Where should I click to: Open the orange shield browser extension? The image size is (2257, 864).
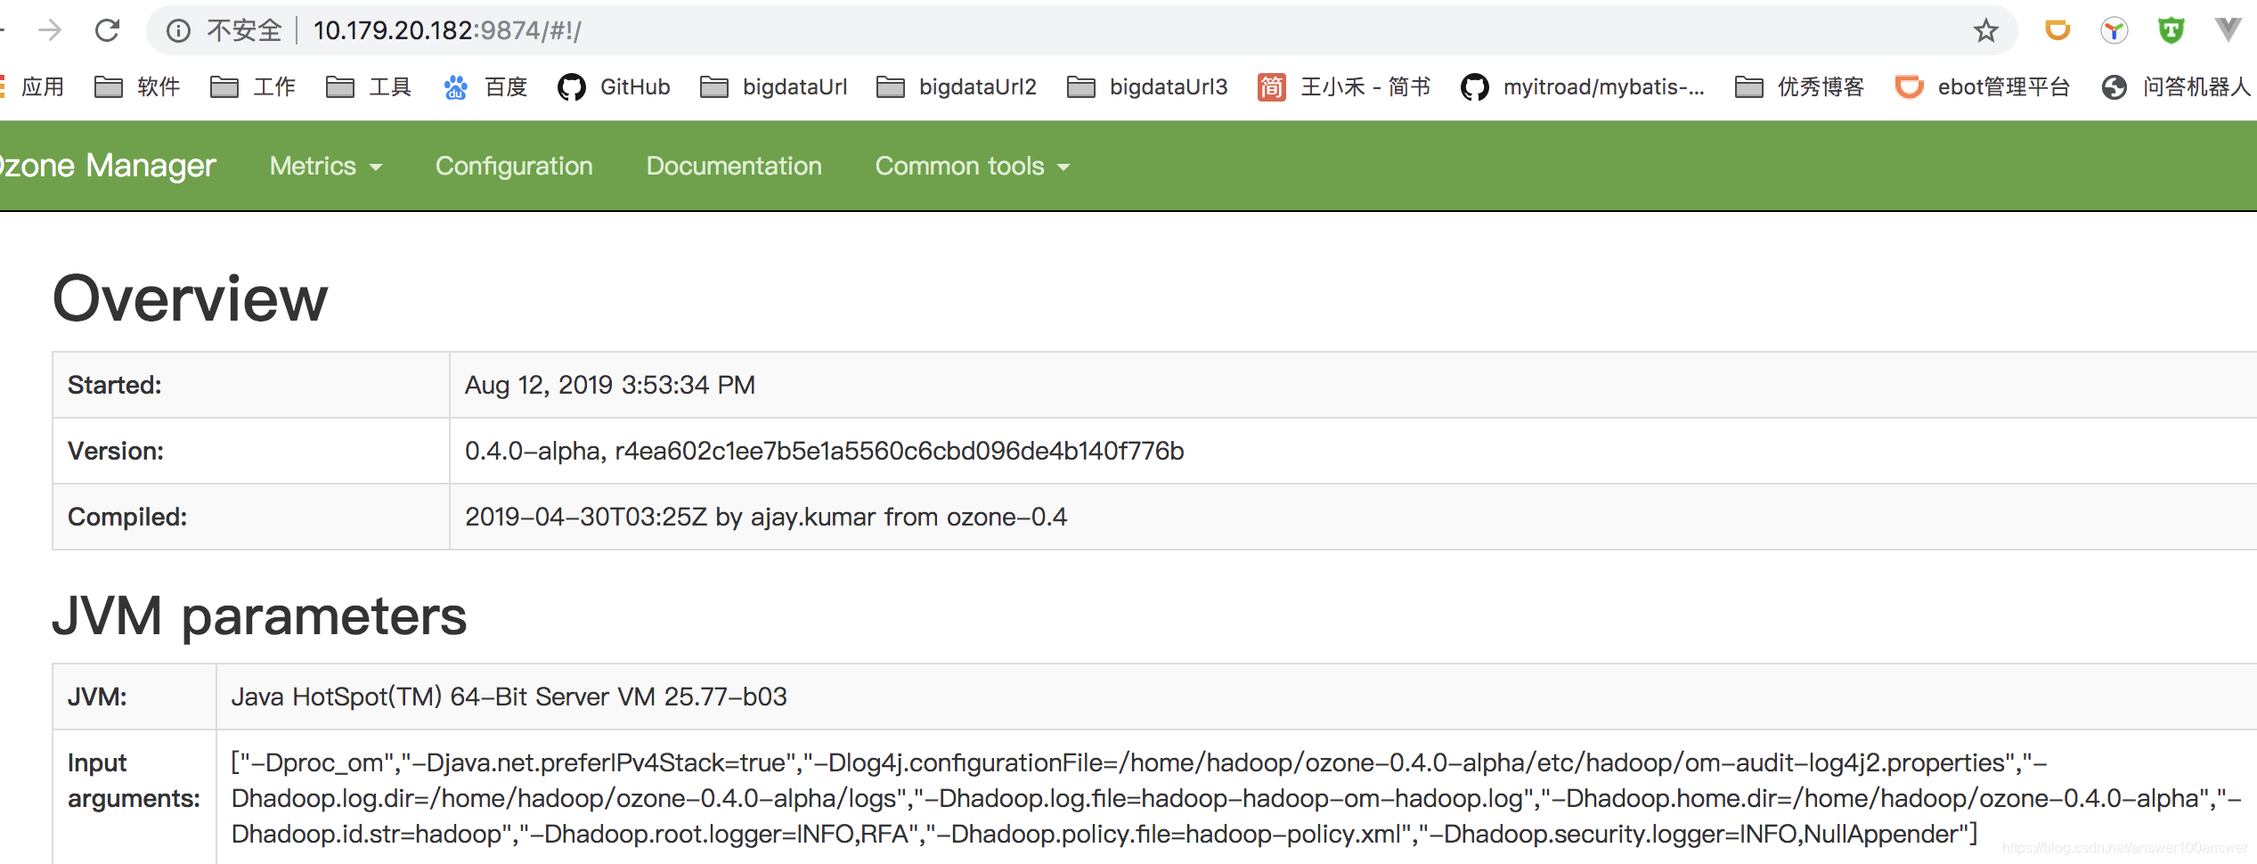(2057, 30)
